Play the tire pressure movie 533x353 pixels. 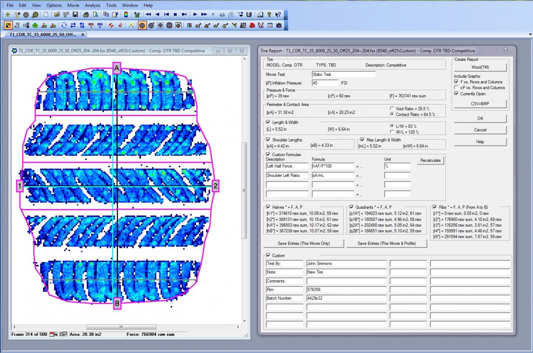195,15
